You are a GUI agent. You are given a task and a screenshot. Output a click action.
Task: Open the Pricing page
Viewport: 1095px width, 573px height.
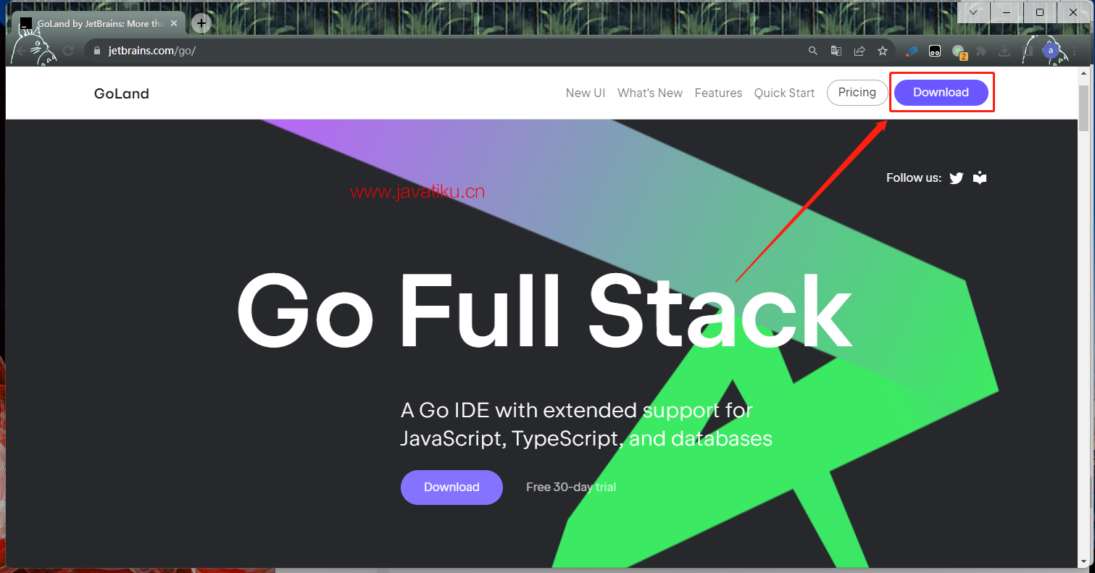pos(857,93)
